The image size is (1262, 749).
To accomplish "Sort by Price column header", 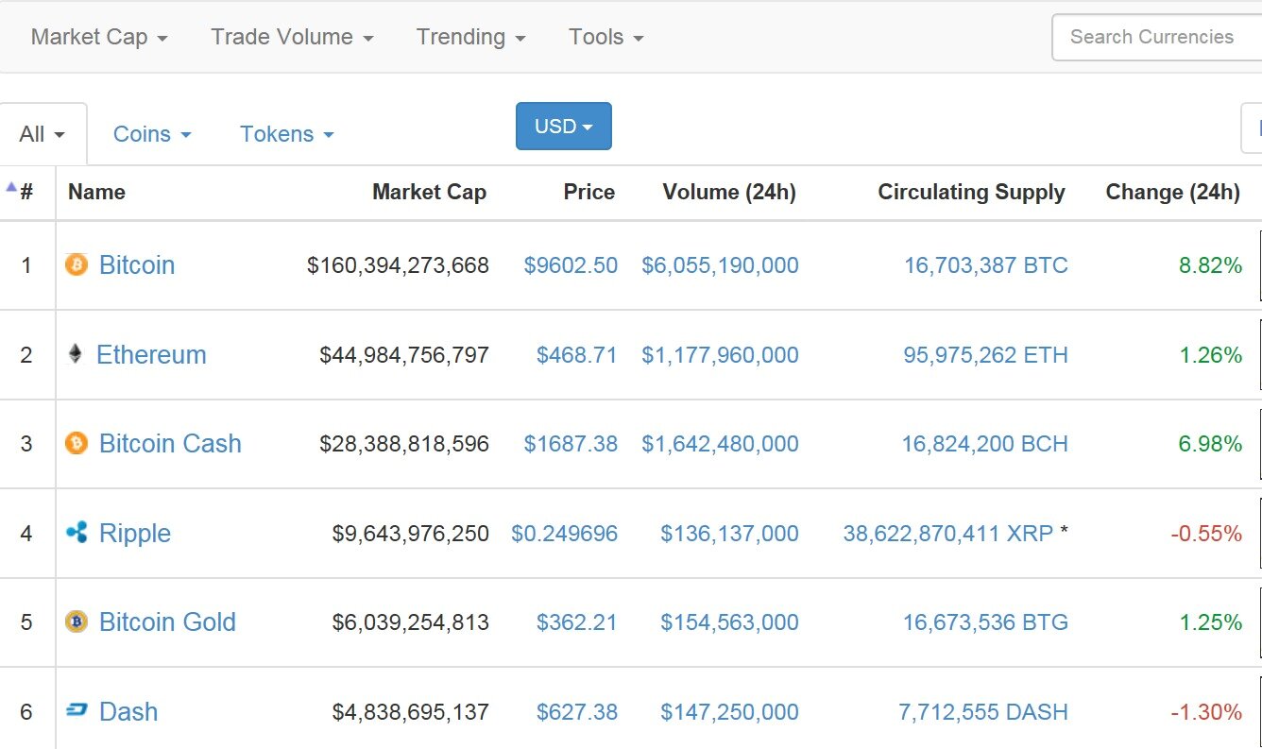I will pyautogui.click(x=589, y=192).
